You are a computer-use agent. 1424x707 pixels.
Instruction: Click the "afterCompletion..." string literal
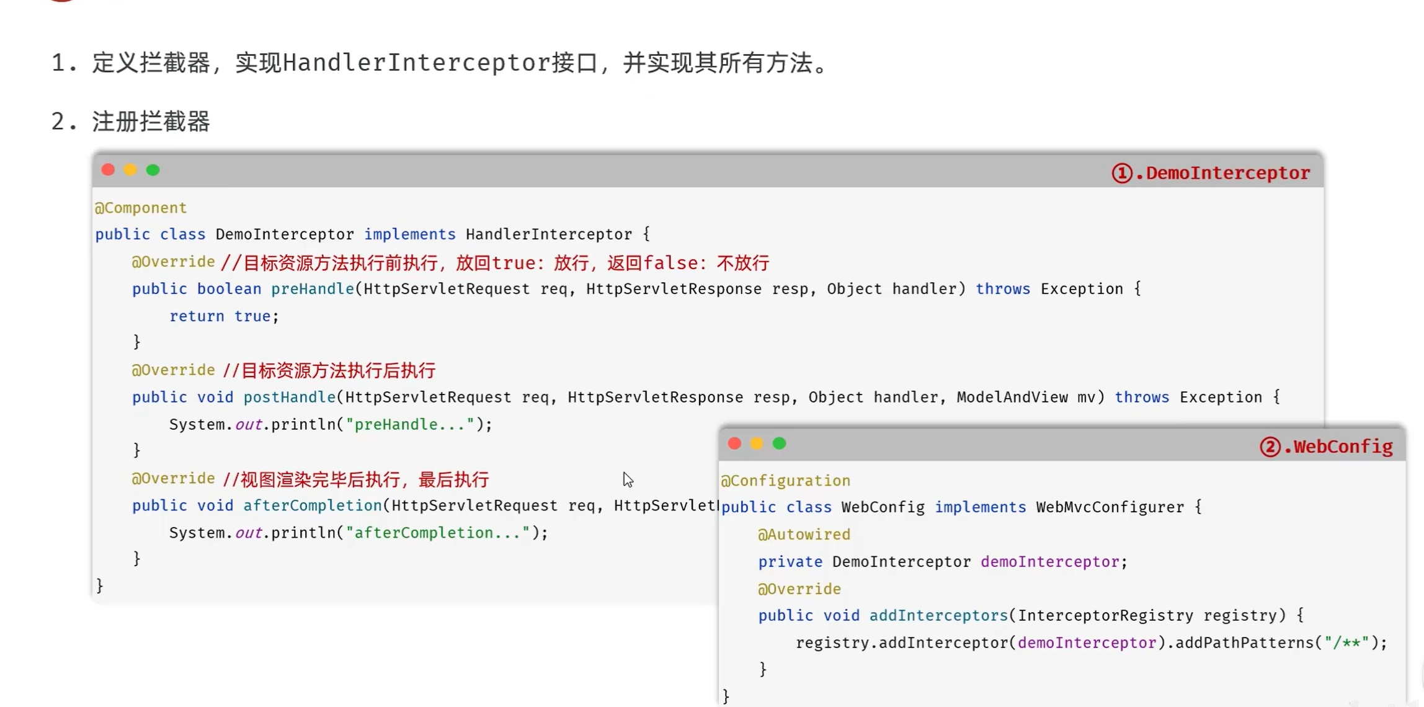438,533
